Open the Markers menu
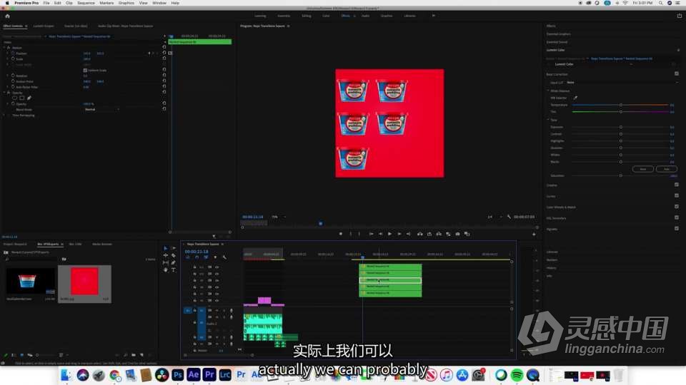Viewport: 686px width, 385px height. tap(106, 3)
